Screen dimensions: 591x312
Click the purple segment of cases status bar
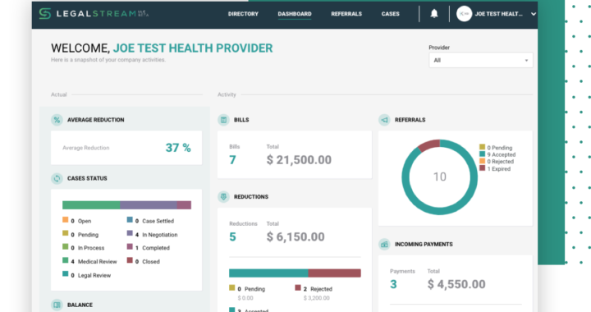149,205
